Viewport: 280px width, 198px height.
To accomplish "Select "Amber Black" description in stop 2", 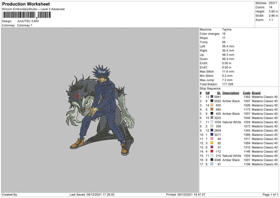I will pyautogui.click(x=231, y=101).
